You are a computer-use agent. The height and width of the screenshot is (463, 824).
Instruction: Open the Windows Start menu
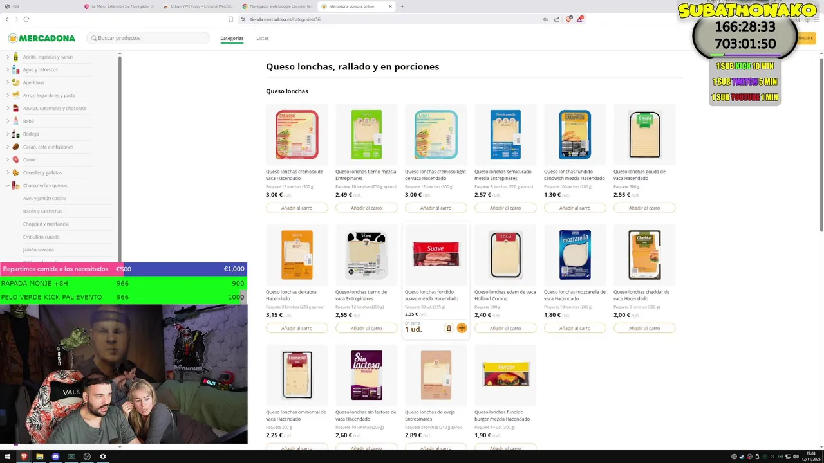8,457
